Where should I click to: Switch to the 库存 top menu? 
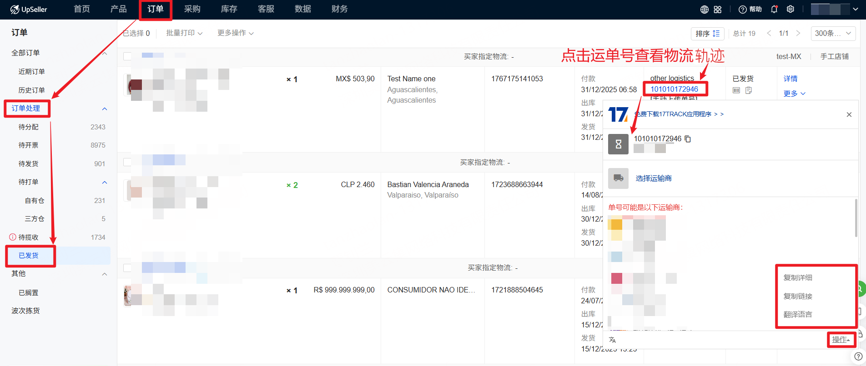229,9
